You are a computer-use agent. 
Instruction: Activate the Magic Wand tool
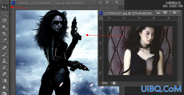[4, 27]
